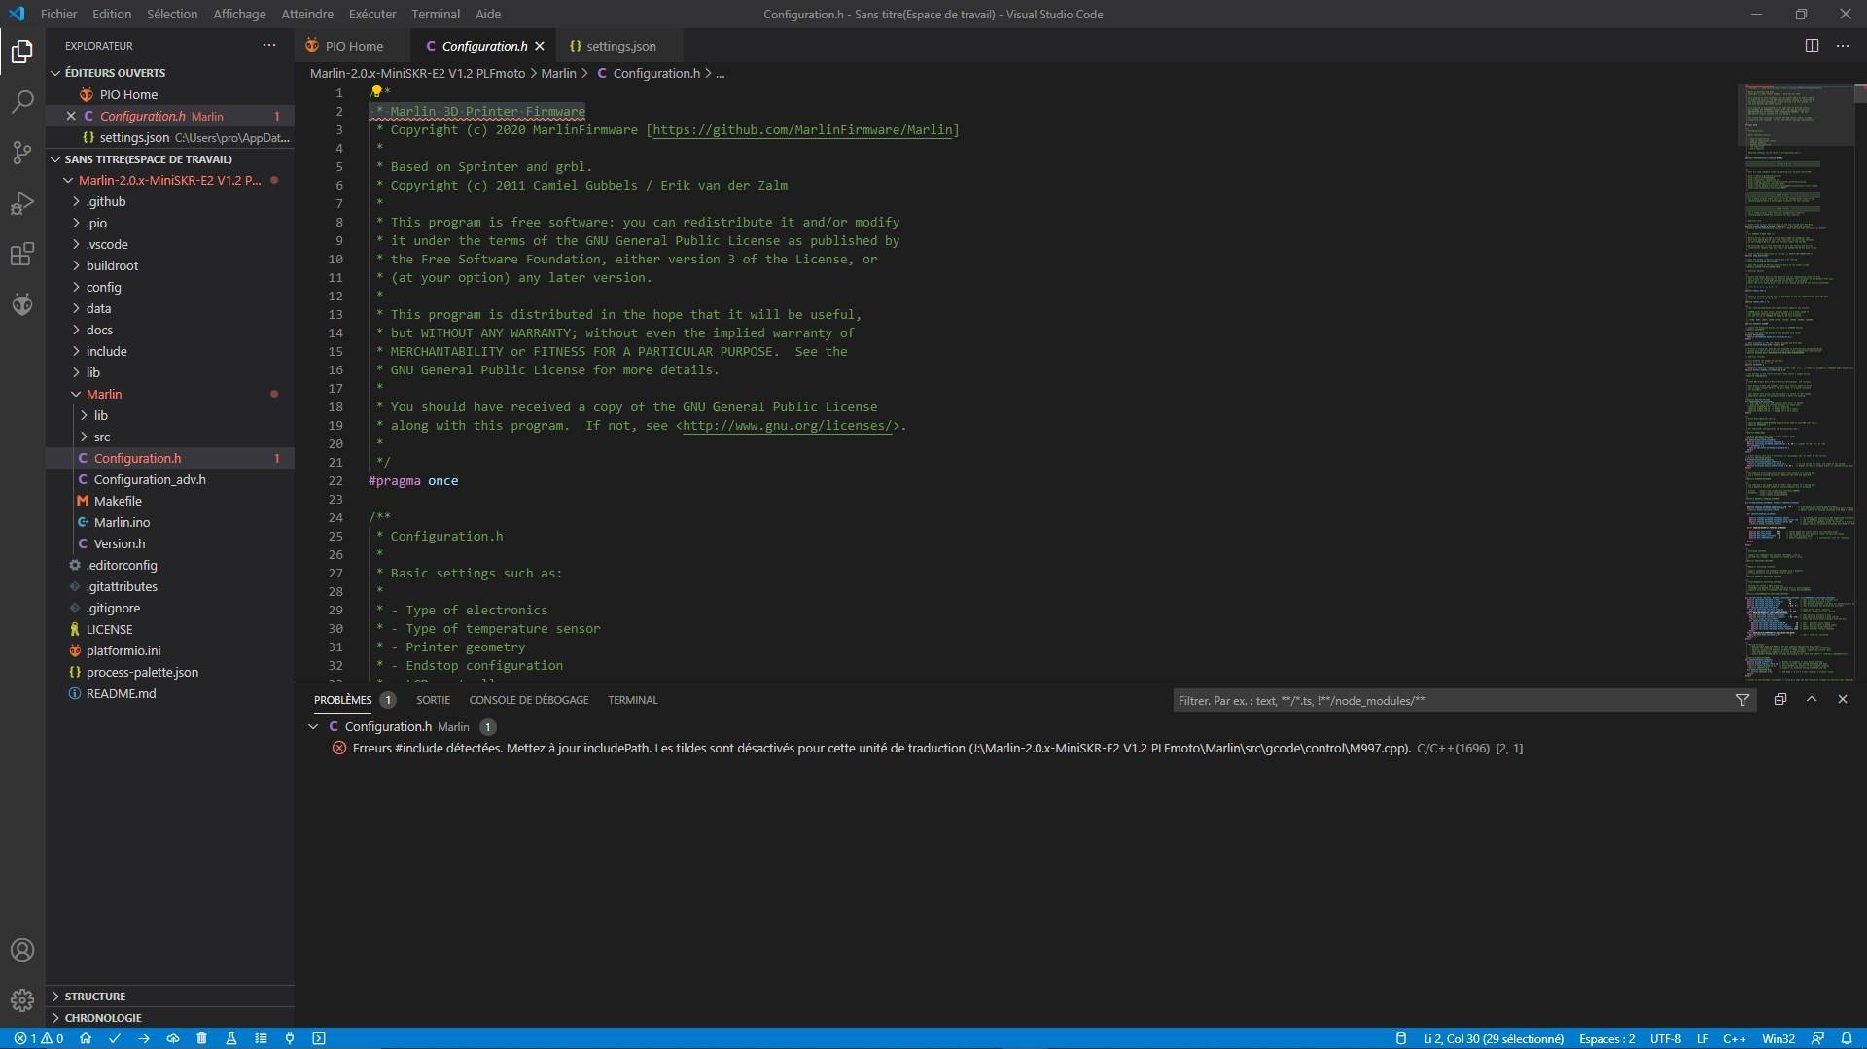
Task: Click the database icon in status bar
Action: tap(1401, 1038)
